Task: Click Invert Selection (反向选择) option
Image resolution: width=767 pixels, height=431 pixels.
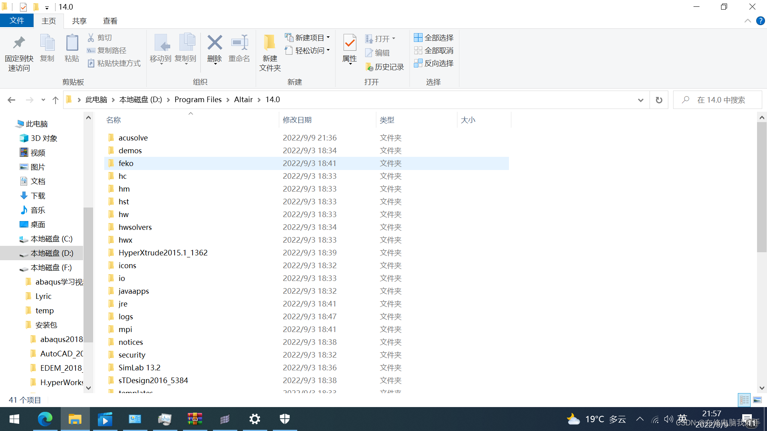Action: point(434,63)
